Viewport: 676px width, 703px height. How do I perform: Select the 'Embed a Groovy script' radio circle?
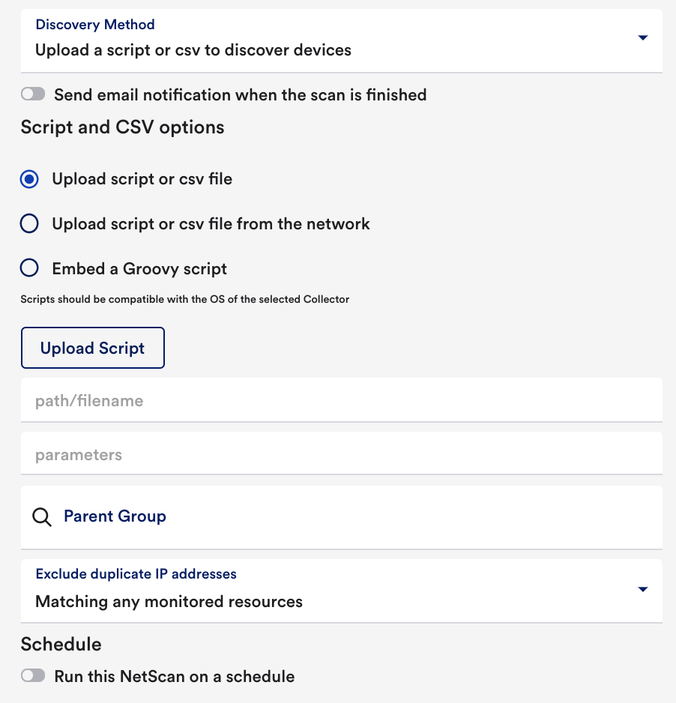tap(29, 268)
